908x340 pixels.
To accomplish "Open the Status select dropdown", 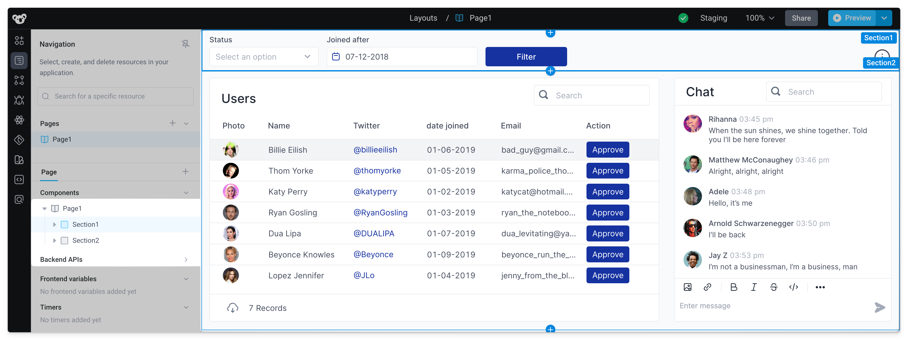I will click(x=264, y=57).
